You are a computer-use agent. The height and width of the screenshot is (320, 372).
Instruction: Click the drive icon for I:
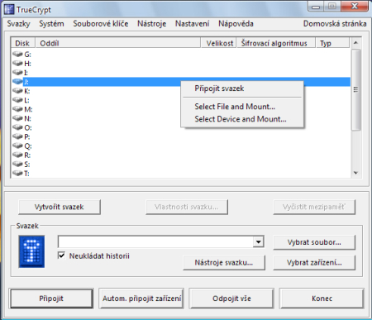pyautogui.click(x=17, y=73)
